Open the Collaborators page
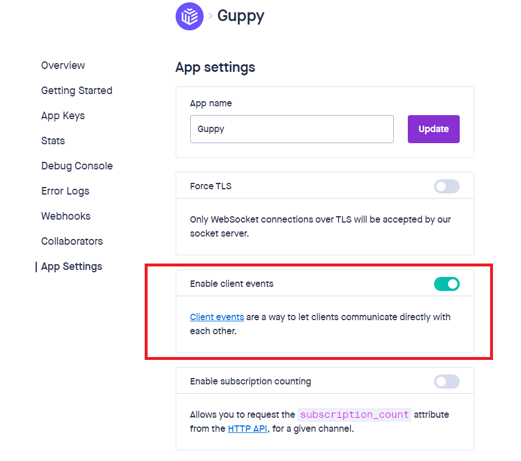The height and width of the screenshot is (461, 521). coord(72,241)
